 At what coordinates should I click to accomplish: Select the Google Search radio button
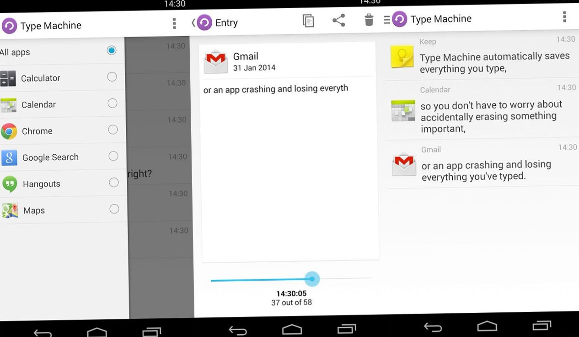[x=113, y=156]
